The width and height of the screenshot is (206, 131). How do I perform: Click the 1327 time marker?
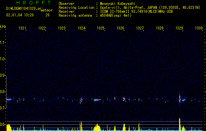tap(140, 28)
